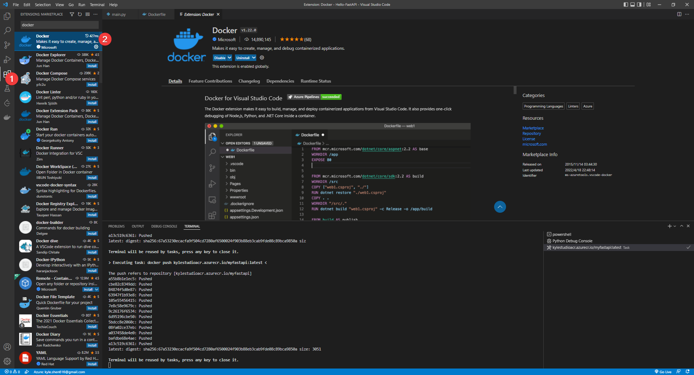Open editor more actions ellipsis
This screenshot has width=694, height=375.
pyautogui.click(x=687, y=14)
